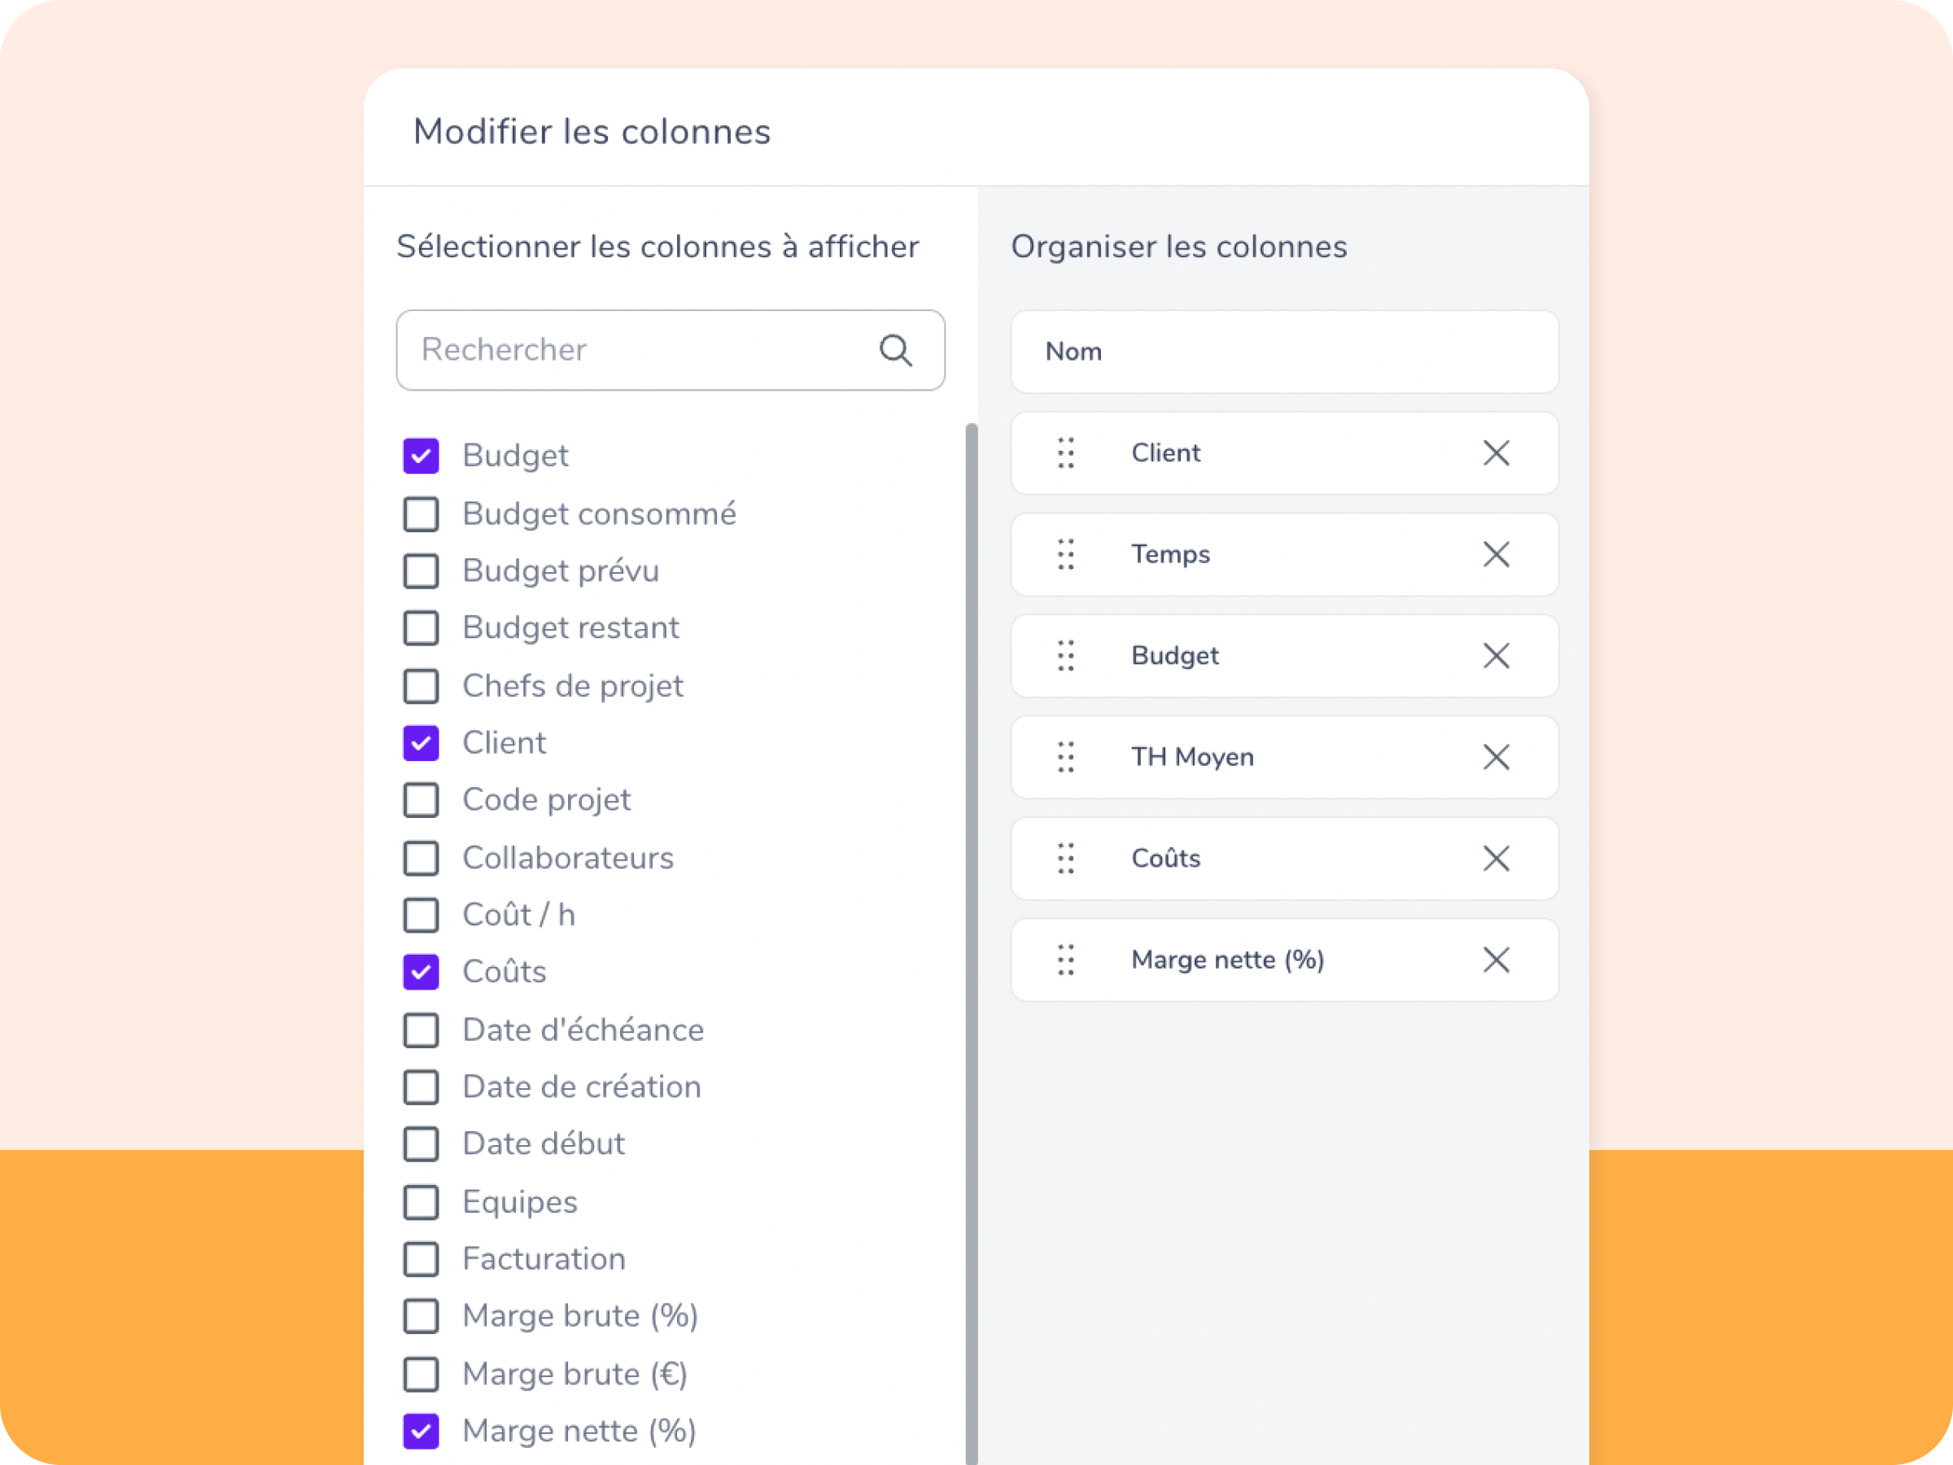Remove the Marge nette (%) column entry
The image size is (1953, 1465).
pyautogui.click(x=1496, y=960)
